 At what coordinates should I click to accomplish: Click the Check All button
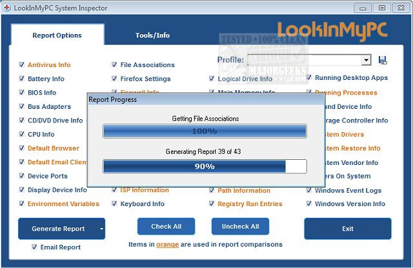pos(166,226)
